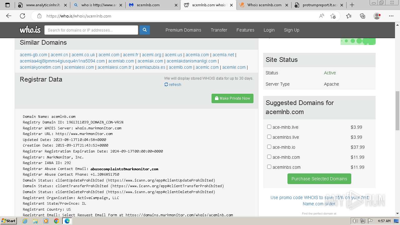Open media player taskbar icon
The image size is (400, 225).
46,221
